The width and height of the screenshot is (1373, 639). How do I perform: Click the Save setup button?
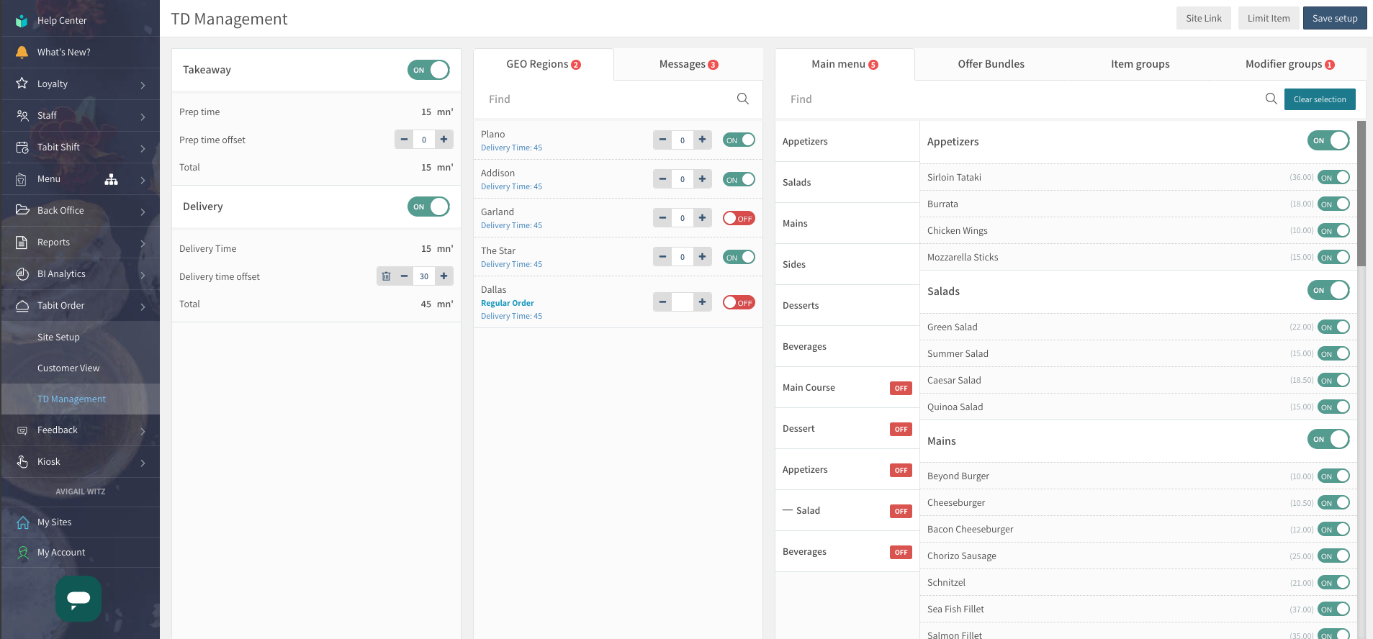point(1334,19)
